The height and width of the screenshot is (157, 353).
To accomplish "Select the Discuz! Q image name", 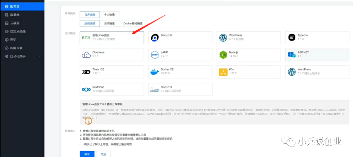I will pos(167,36).
